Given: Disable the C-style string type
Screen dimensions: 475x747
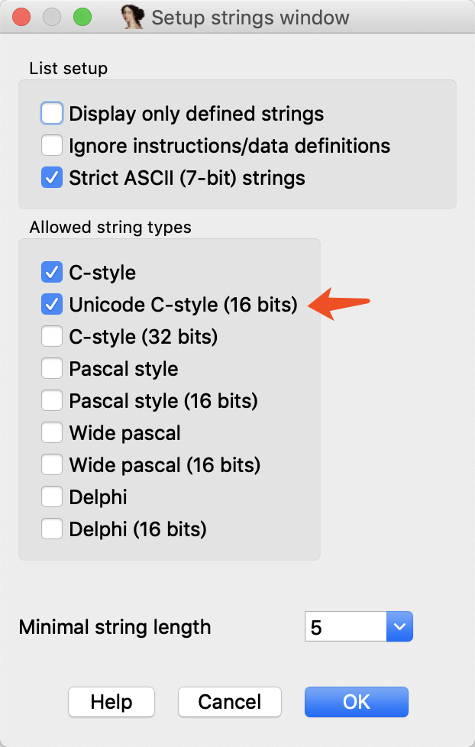Looking at the screenshot, I should pyautogui.click(x=52, y=272).
